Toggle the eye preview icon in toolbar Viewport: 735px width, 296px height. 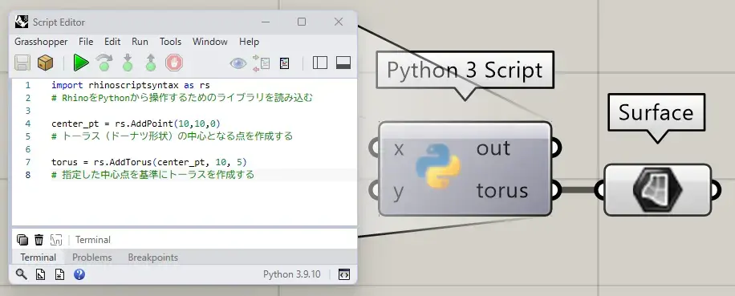coord(238,63)
